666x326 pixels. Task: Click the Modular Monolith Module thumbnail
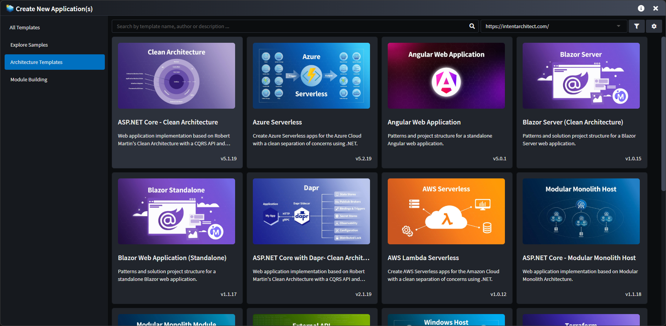177,320
